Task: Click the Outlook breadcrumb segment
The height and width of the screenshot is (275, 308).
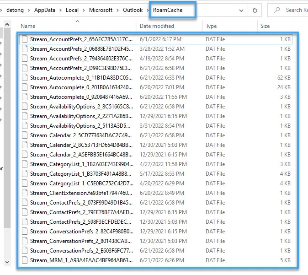Action: click(x=133, y=10)
